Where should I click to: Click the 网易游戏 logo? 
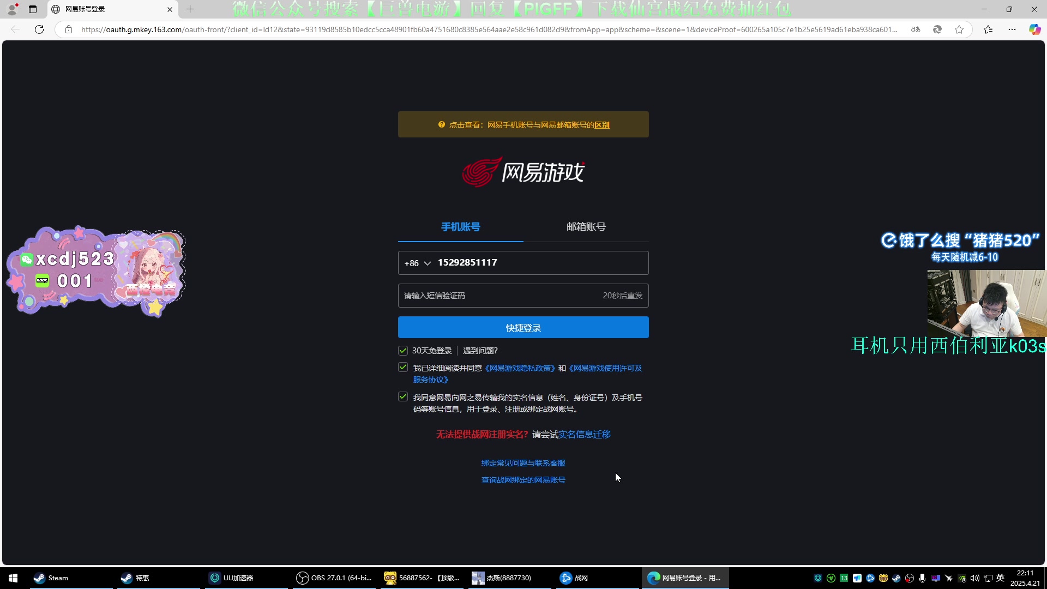click(x=523, y=172)
